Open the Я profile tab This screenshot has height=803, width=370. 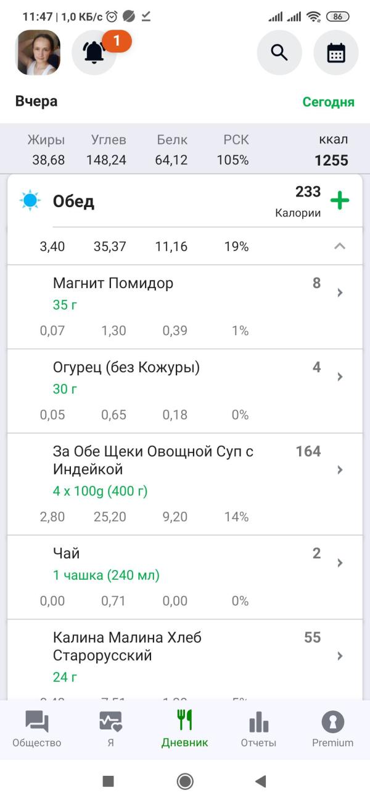(111, 729)
